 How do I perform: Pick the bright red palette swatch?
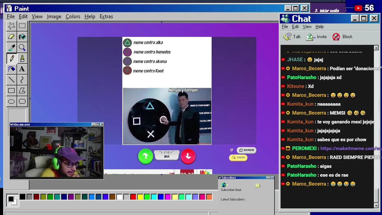(x=133, y=197)
